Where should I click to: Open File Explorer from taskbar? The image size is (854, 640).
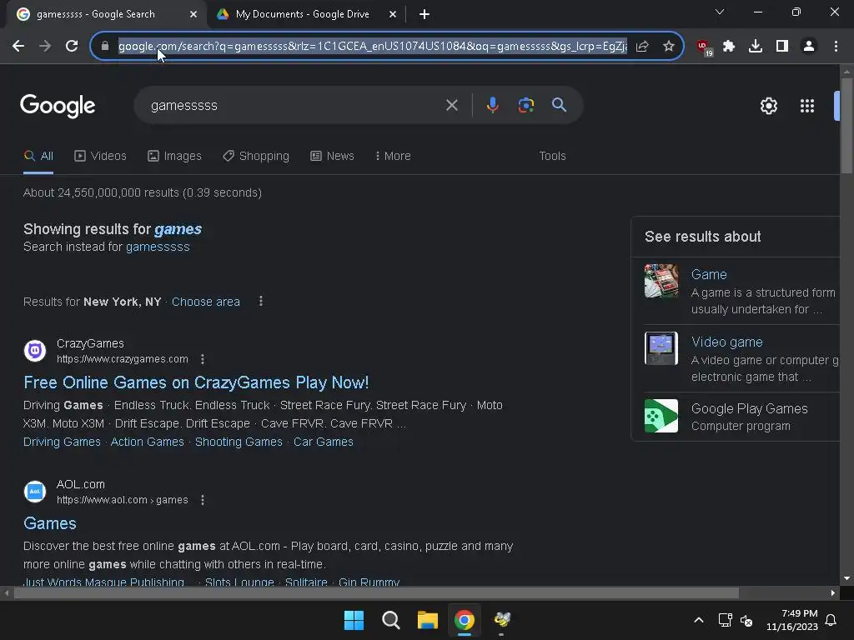click(x=428, y=620)
